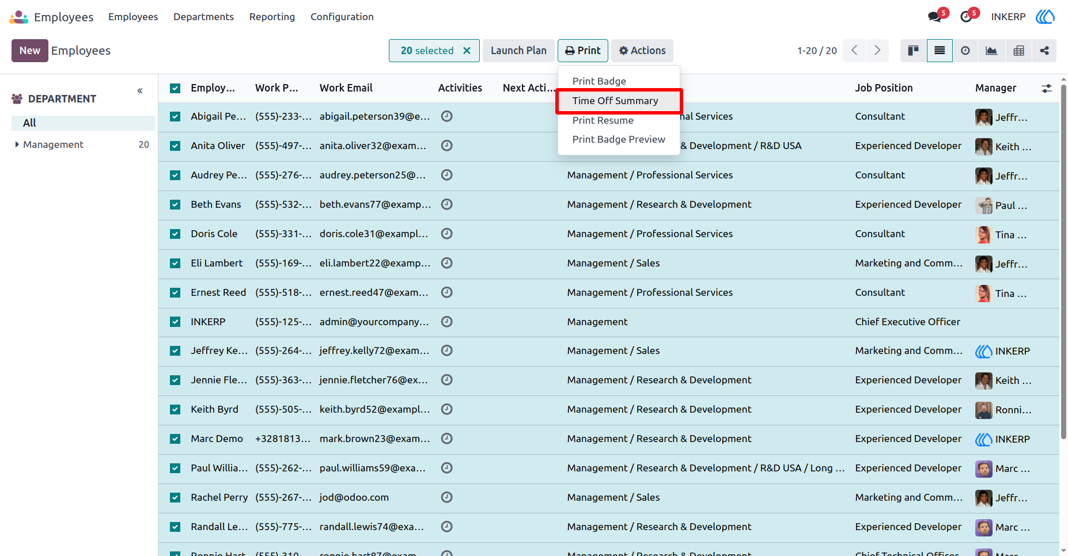Open the Hierarchy view icon
This screenshot has width=1068, height=556.
pos(1044,51)
